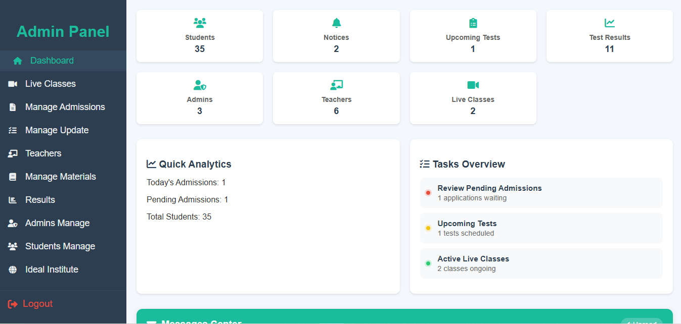Click the book icon beside Manage Materials
681x324 pixels.
point(13,177)
